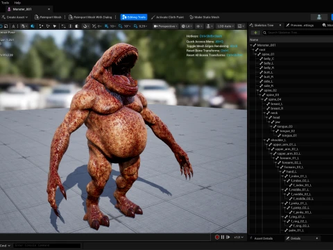Click the record animation button

[217, 237]
